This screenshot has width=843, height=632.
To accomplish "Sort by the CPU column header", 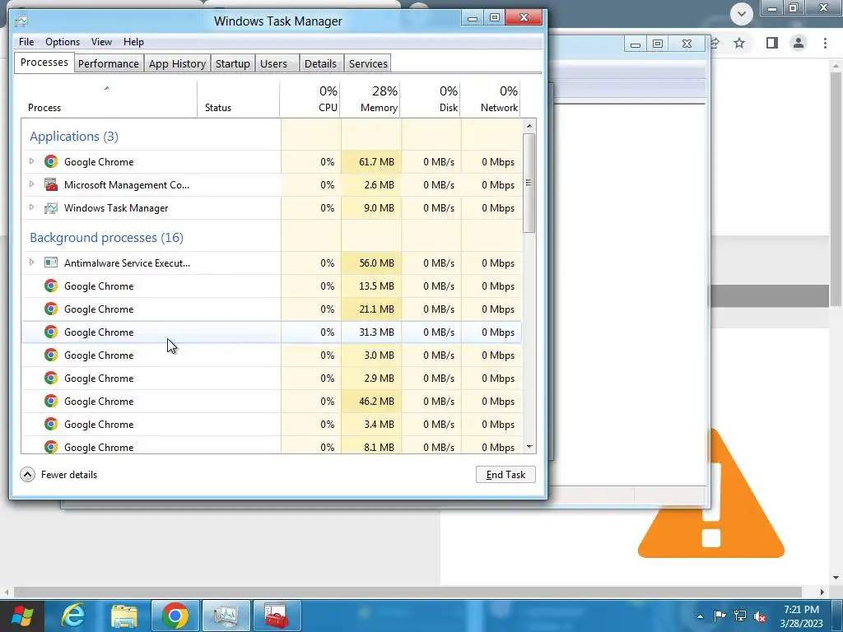I will (x=310, y=100).
